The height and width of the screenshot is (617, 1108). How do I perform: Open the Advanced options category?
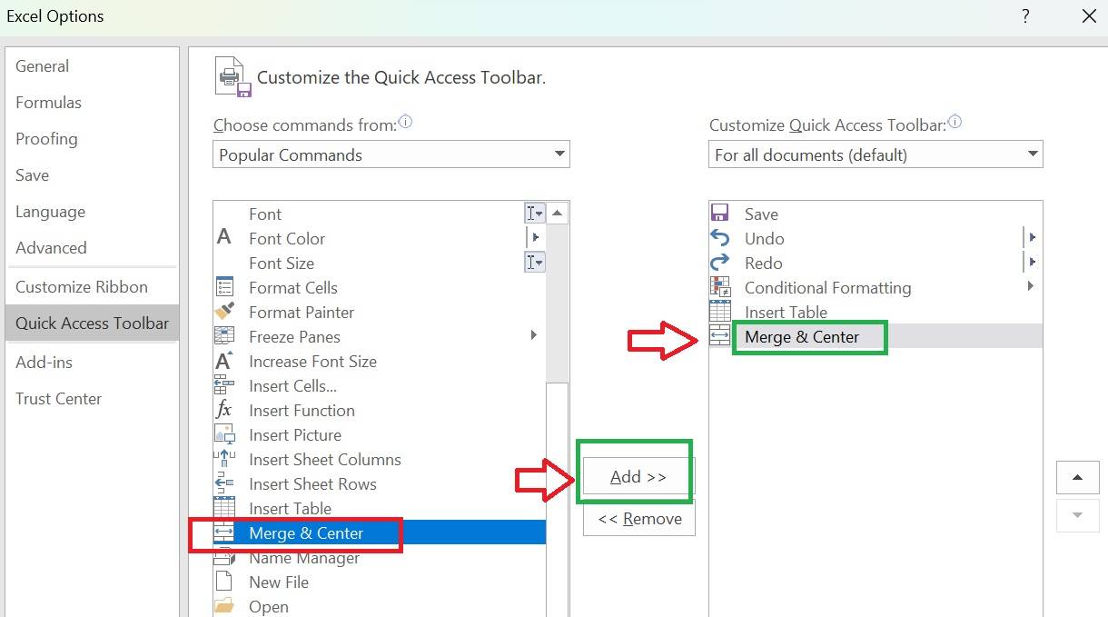point(51,248)
